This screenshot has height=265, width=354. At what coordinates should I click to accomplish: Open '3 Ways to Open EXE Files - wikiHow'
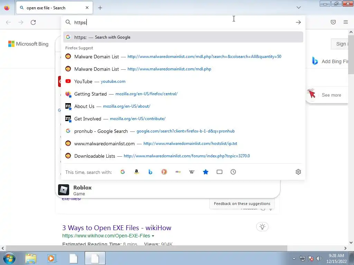[x=117, y=228]
